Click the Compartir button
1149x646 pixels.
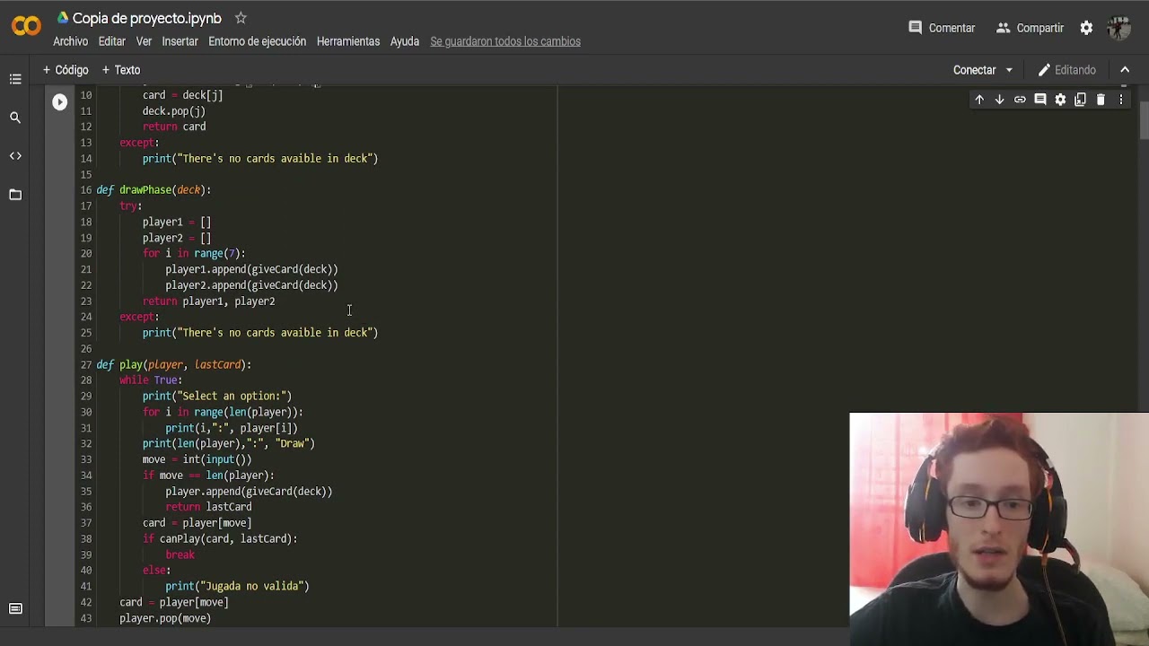point(1030,28)
